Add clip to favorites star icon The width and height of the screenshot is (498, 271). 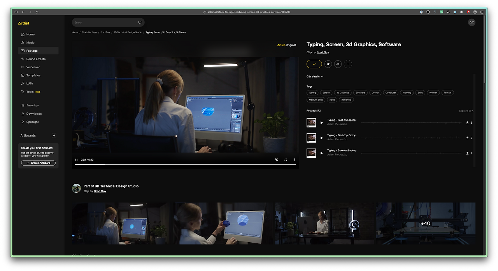click(x=328, y=64)
